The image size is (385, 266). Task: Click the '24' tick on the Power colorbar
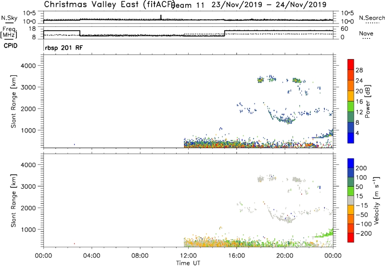tap(359, 81)
